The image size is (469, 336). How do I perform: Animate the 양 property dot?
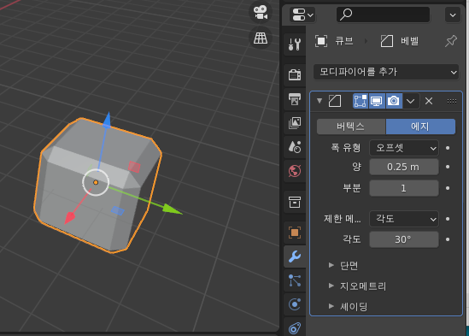point(448,167)
